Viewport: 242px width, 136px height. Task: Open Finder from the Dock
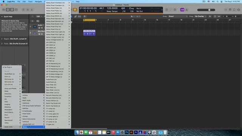(77, 132)
